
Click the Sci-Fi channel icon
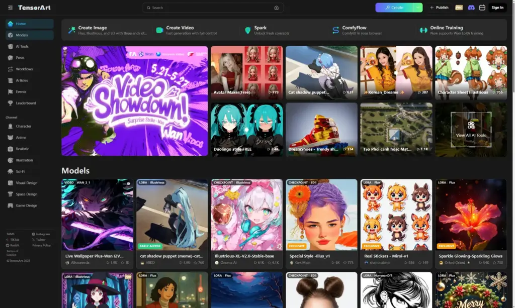coord(10,171)
